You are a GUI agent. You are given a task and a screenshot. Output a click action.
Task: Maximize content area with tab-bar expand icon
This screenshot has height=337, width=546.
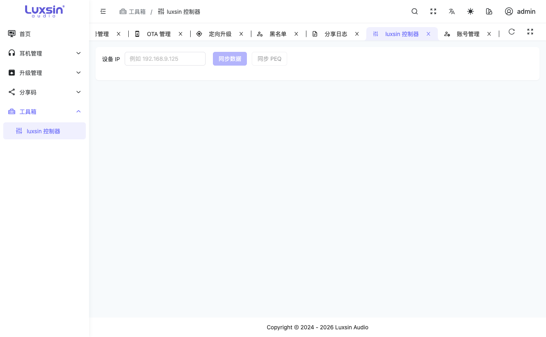530,32
